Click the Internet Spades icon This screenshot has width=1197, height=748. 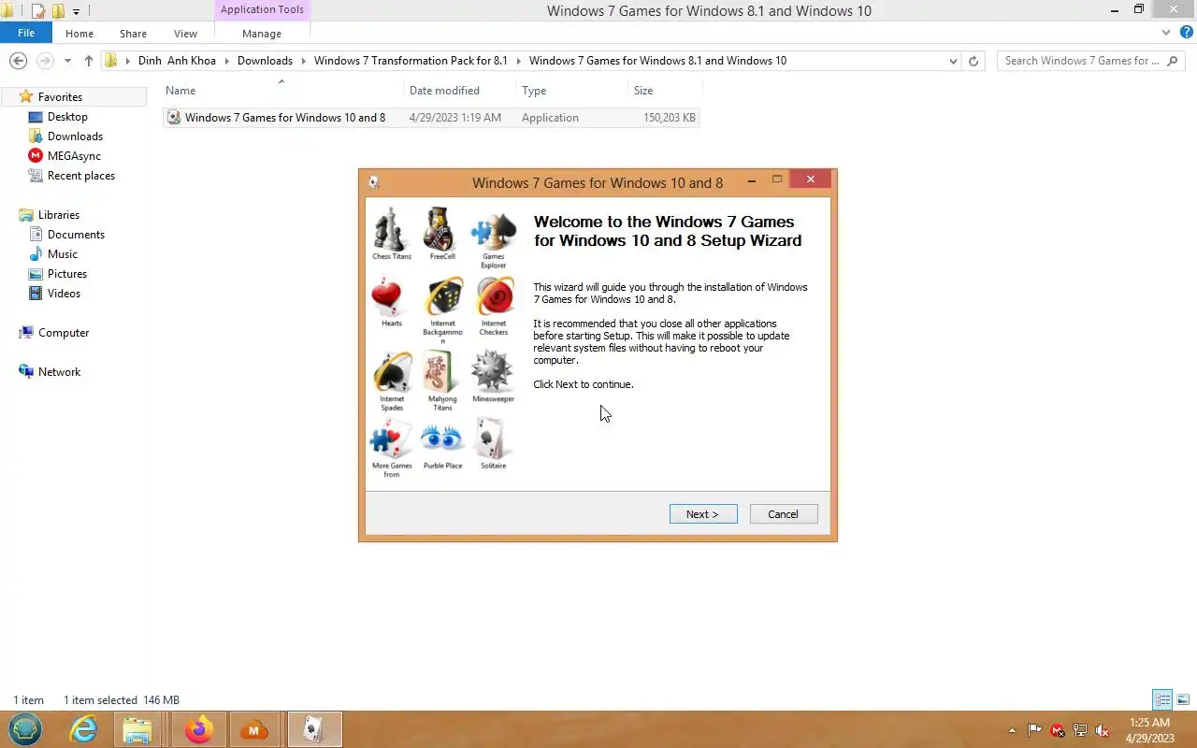[x=392, y=372]
